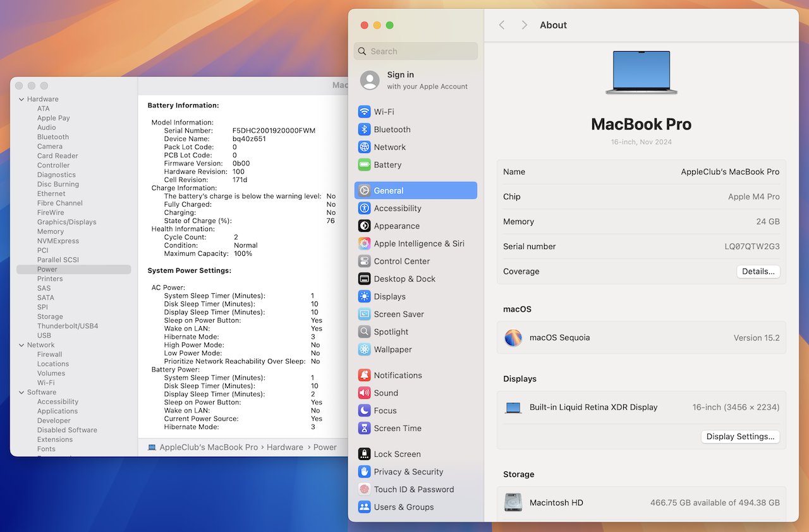This screenshot has width=809, height=532.
Task: Select Firewall under Network in System Information
Action: pyautogui.click(x=50, y=354)
